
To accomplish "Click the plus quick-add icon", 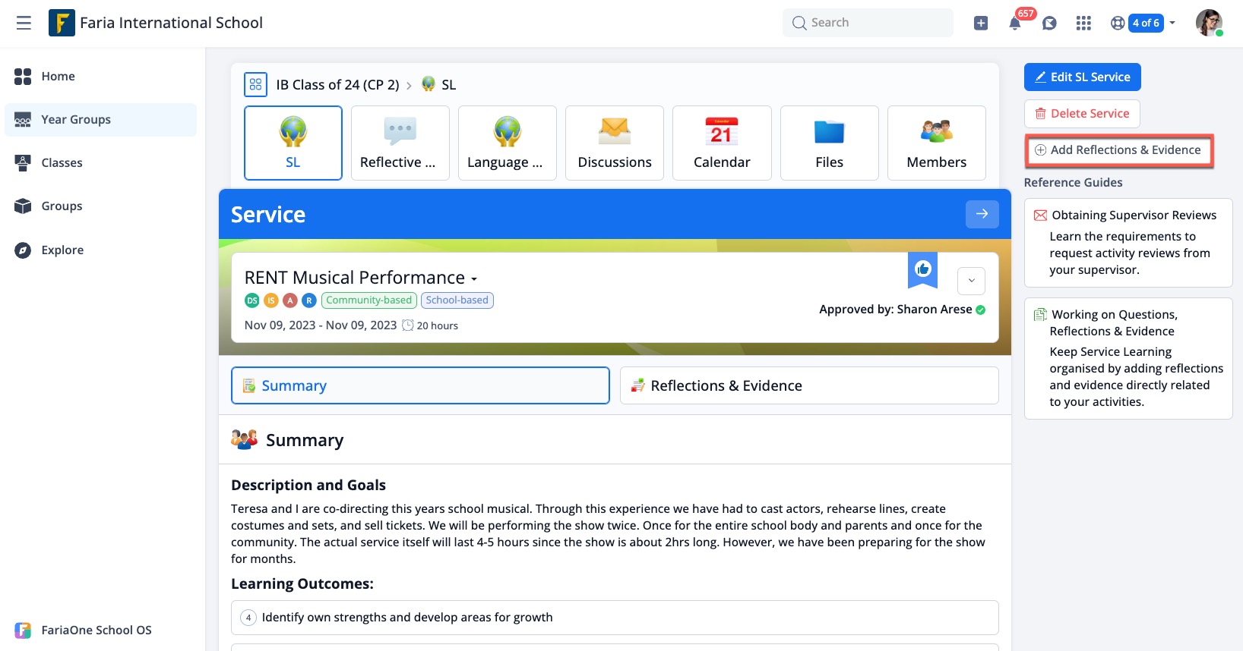I will 981,24.
